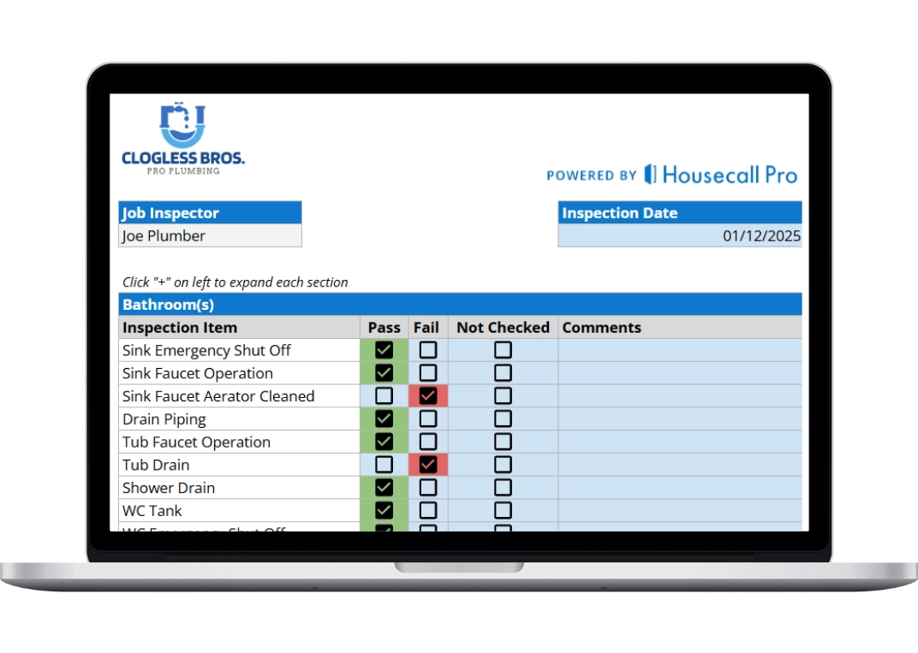Check Not Checked for Shower Drain

tap(503, 488)
